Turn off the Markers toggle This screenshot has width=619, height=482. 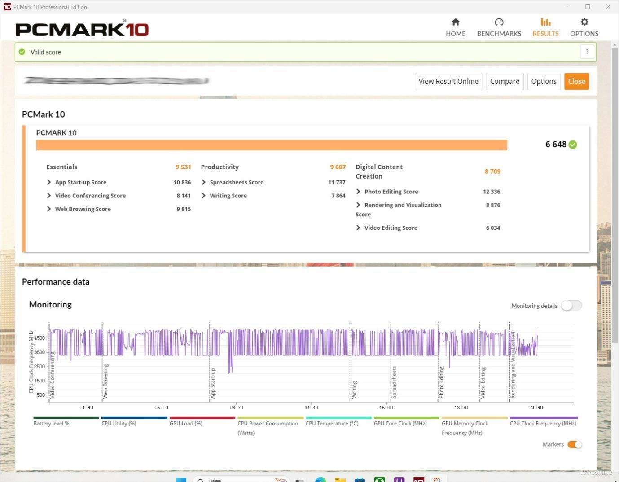(575, 444)
